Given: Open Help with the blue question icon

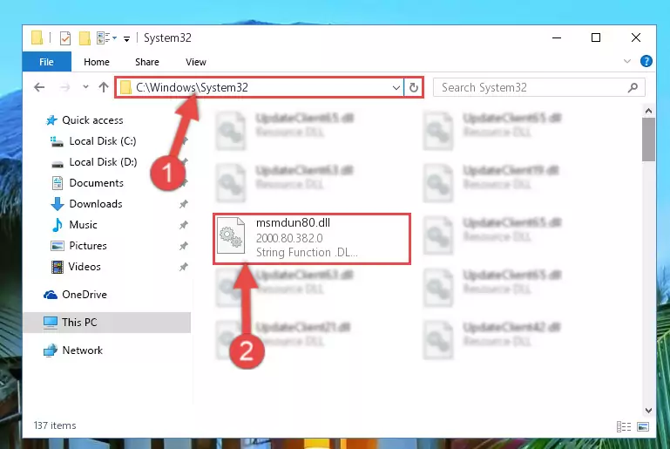Looking at the screenshot, I should point(646,61).
